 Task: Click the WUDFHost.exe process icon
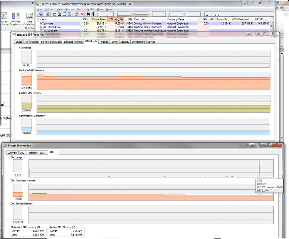coord(42,27)
